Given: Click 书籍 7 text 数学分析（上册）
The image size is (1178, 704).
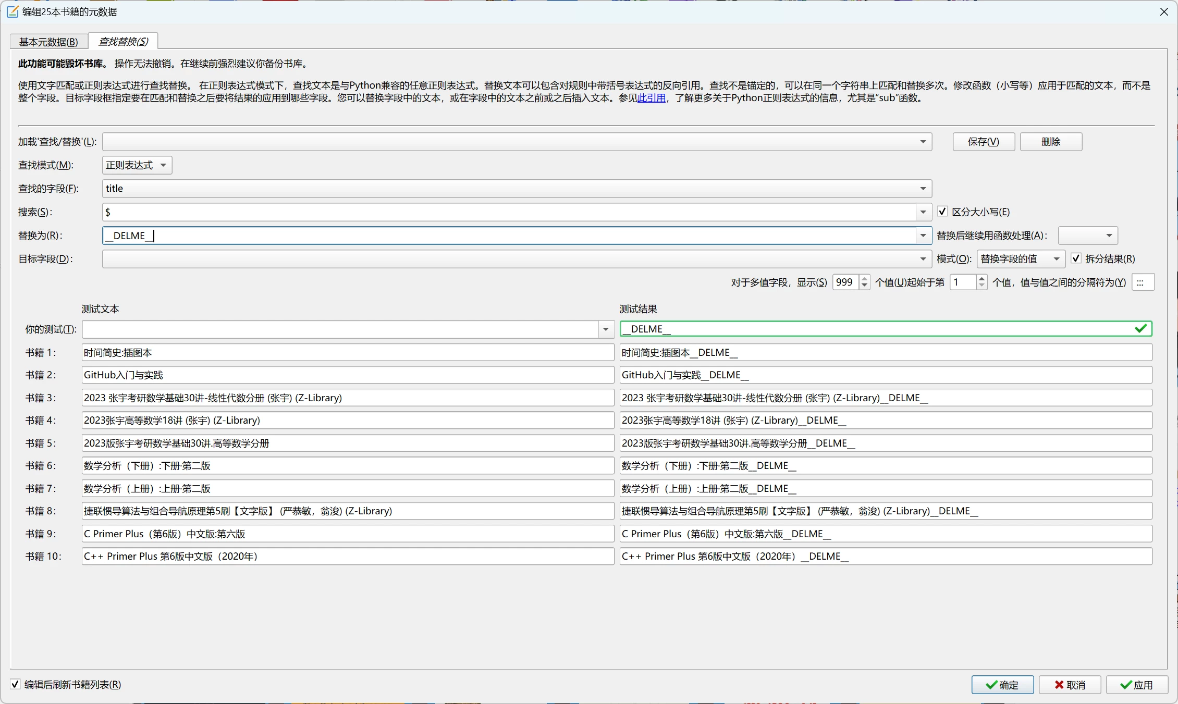Looking at the screenshot, I should (x=348, y=488).
